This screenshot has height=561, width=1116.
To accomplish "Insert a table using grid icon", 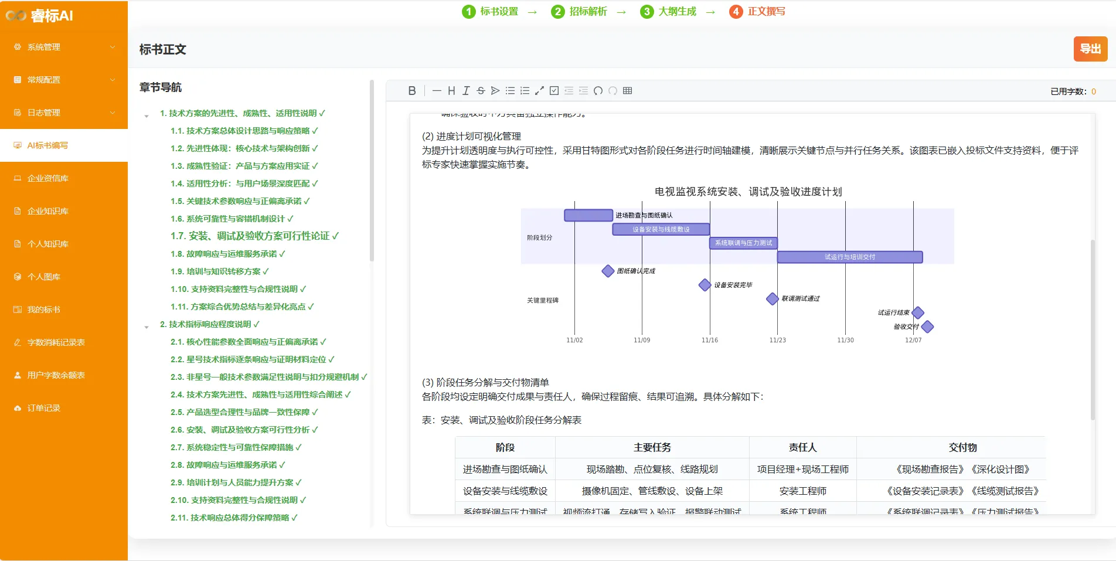I will click(x=627, y=91).
